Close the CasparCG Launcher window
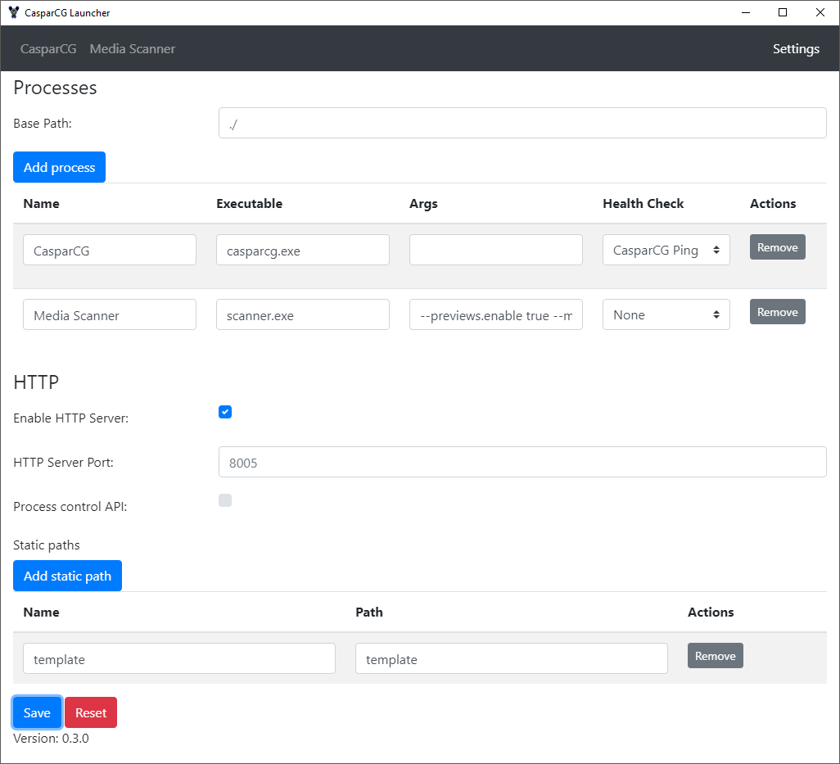Screen dimensions: 840x764 pos(820,12)
